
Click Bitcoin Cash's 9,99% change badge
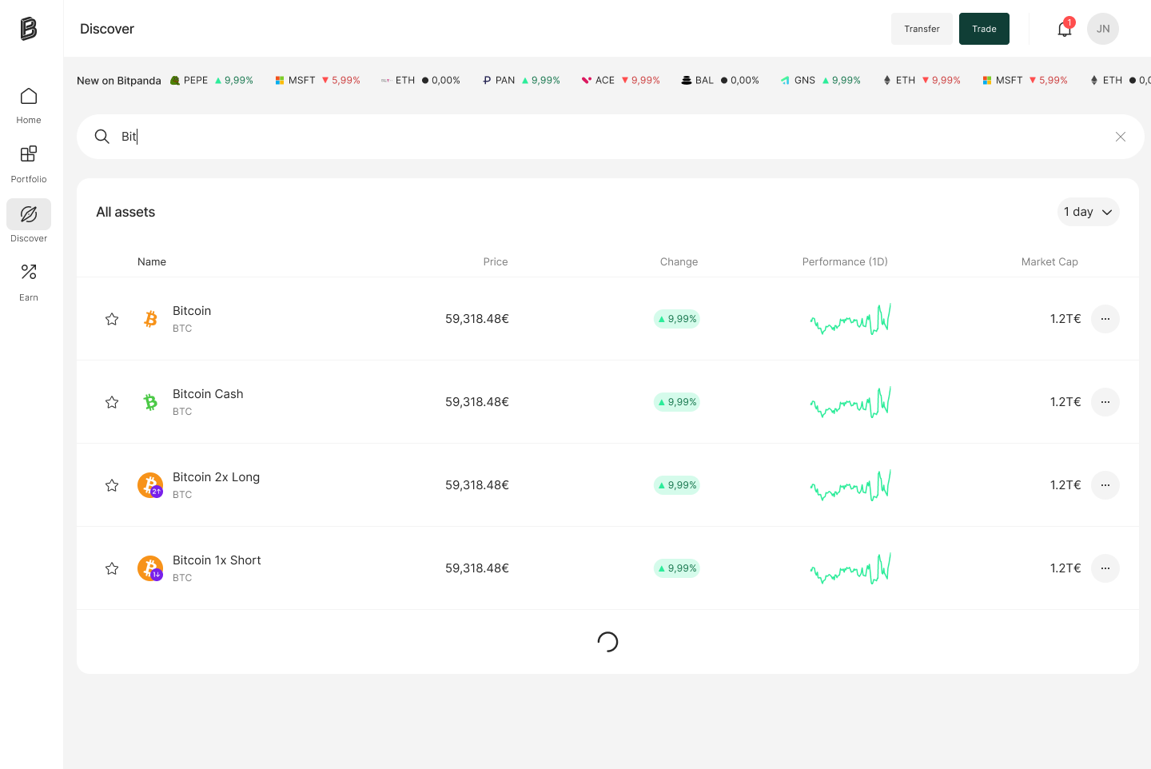pyautogui.click(x=677, y=402)
